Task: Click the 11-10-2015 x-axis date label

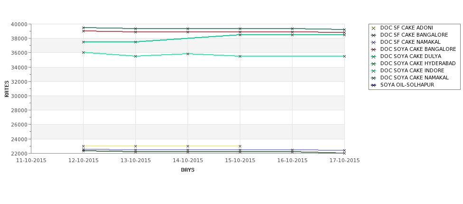Action: tap(31, 161)
